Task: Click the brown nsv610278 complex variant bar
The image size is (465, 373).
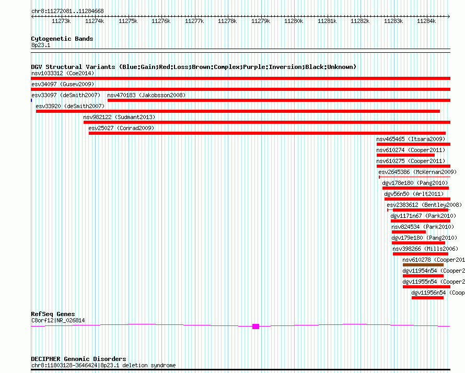Action: (423, 265)
